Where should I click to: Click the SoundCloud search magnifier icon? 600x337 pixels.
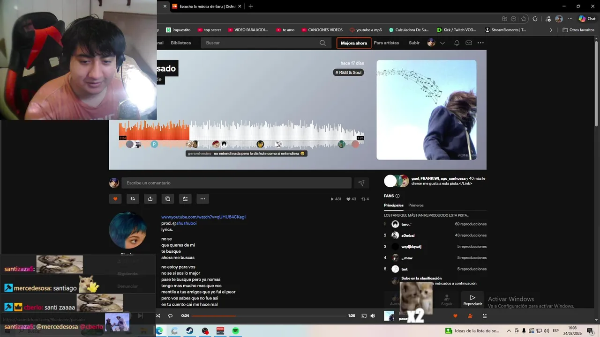[322, 43]
